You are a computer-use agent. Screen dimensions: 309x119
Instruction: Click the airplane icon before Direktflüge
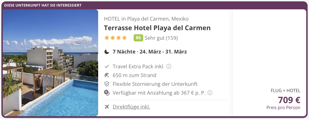(107, 107)
